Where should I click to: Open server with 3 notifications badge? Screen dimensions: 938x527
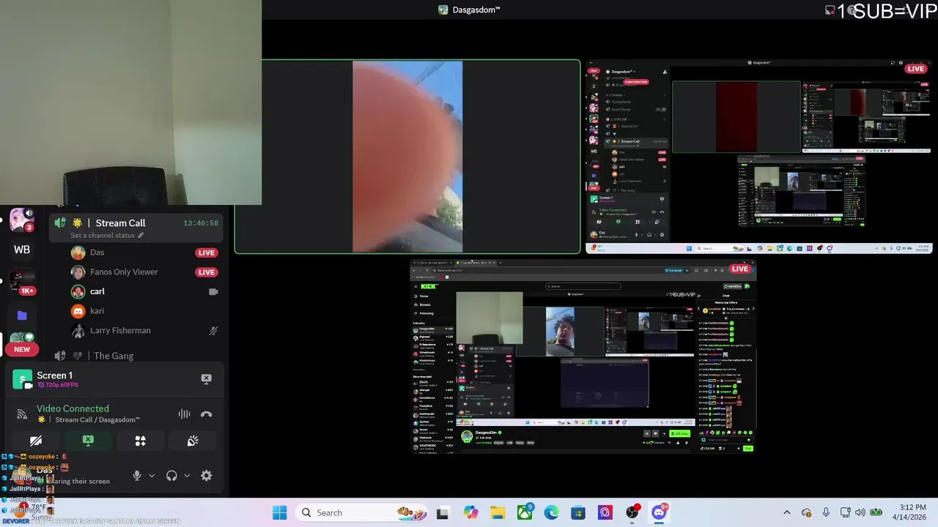pos(21,220)
